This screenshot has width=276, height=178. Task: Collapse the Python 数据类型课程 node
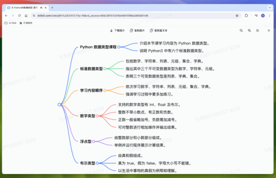coord(119,47)
